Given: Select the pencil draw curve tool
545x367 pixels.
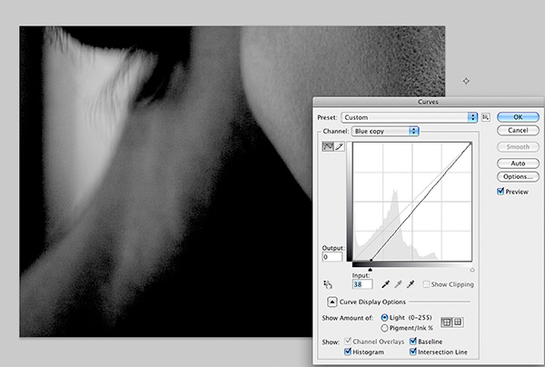Looking at the screenshot, I should [339, 146].
